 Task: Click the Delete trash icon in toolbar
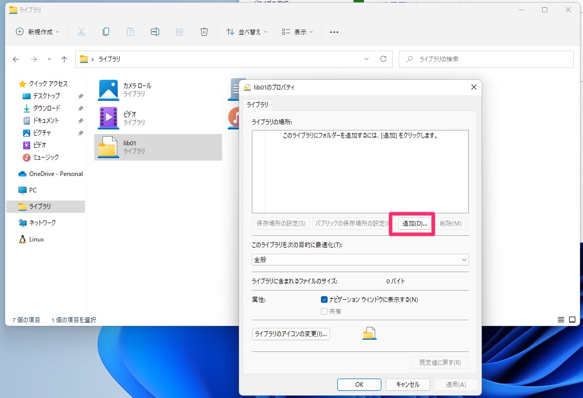(x=204, y=32)
